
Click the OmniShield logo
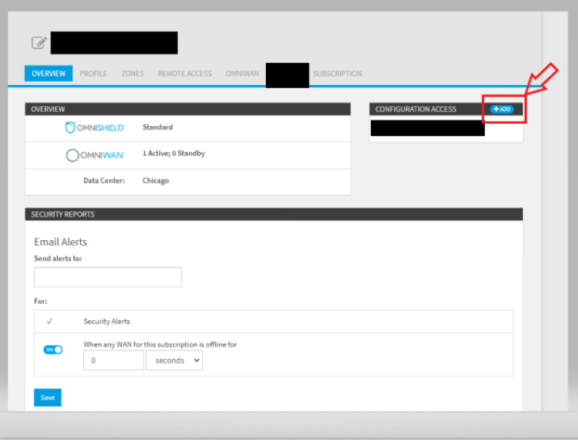point(95,128)
